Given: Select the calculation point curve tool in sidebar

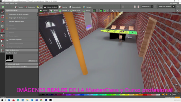Looking at the screenshot, I should pos(2,36).
